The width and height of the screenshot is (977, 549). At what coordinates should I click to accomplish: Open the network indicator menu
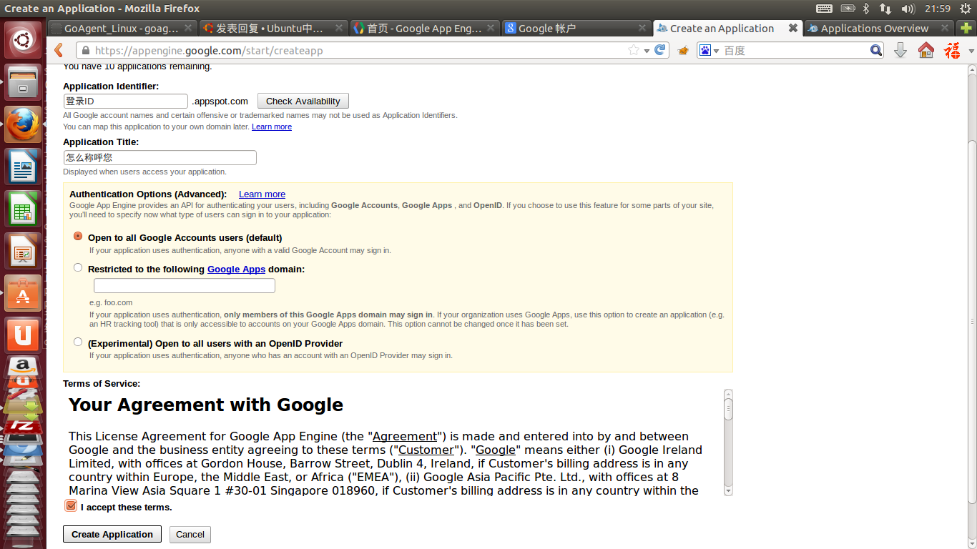(x=885, y=9)
